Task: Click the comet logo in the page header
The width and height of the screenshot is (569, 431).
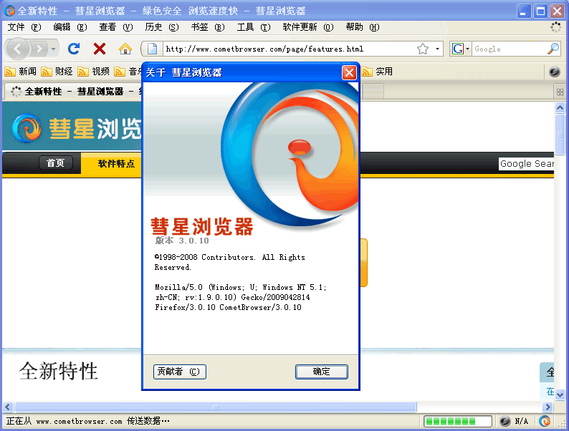Action: [x=26, y=128]
